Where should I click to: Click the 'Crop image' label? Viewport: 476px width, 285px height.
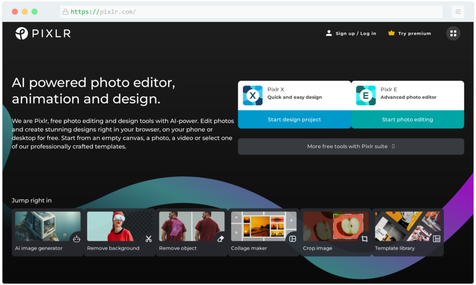(317, 248)
